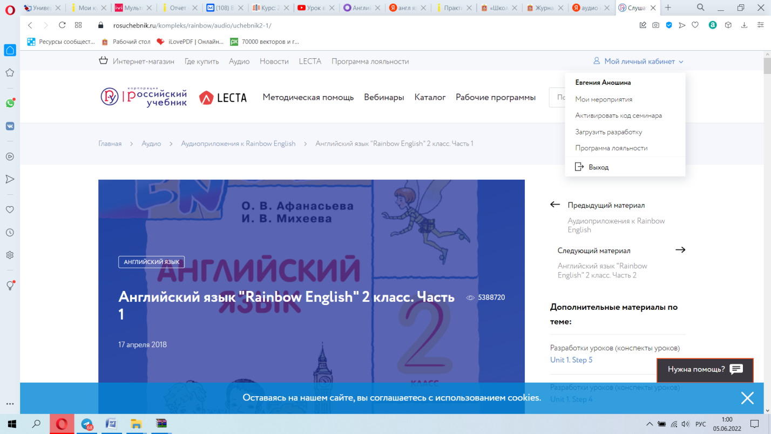
Task: Click the site security padlock icon
Action: pyautogui.click(x=100, y=25)
